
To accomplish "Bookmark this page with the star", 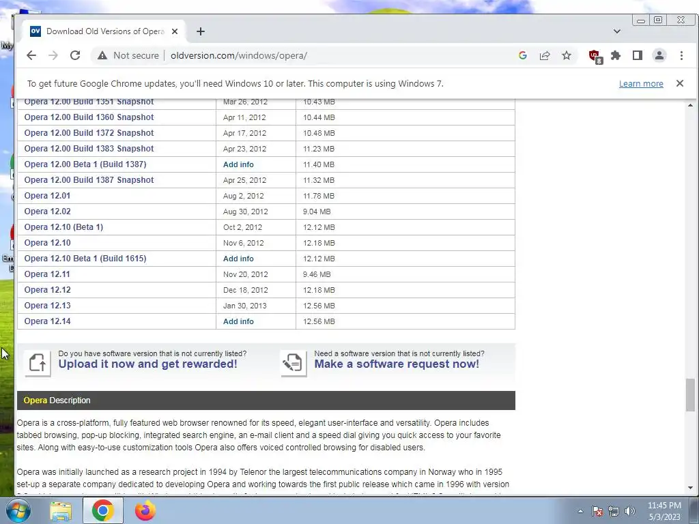I will point(566,55).
